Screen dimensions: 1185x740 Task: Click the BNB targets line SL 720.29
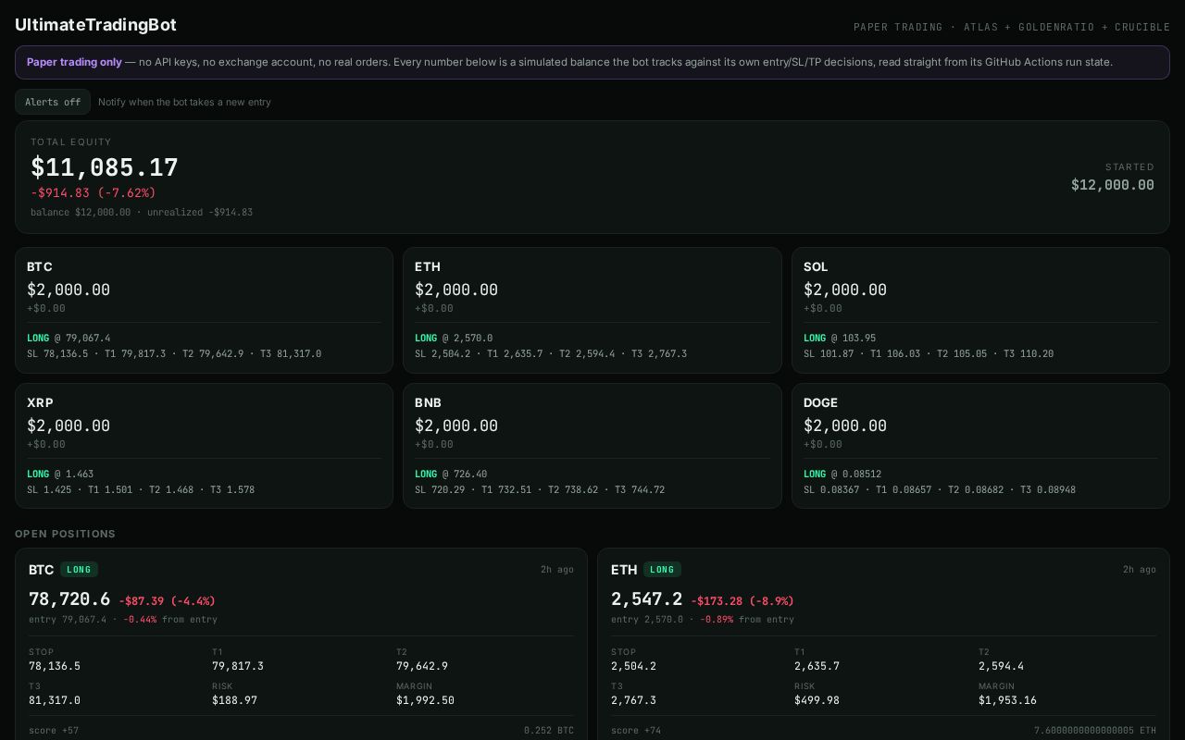pos(540,489)
